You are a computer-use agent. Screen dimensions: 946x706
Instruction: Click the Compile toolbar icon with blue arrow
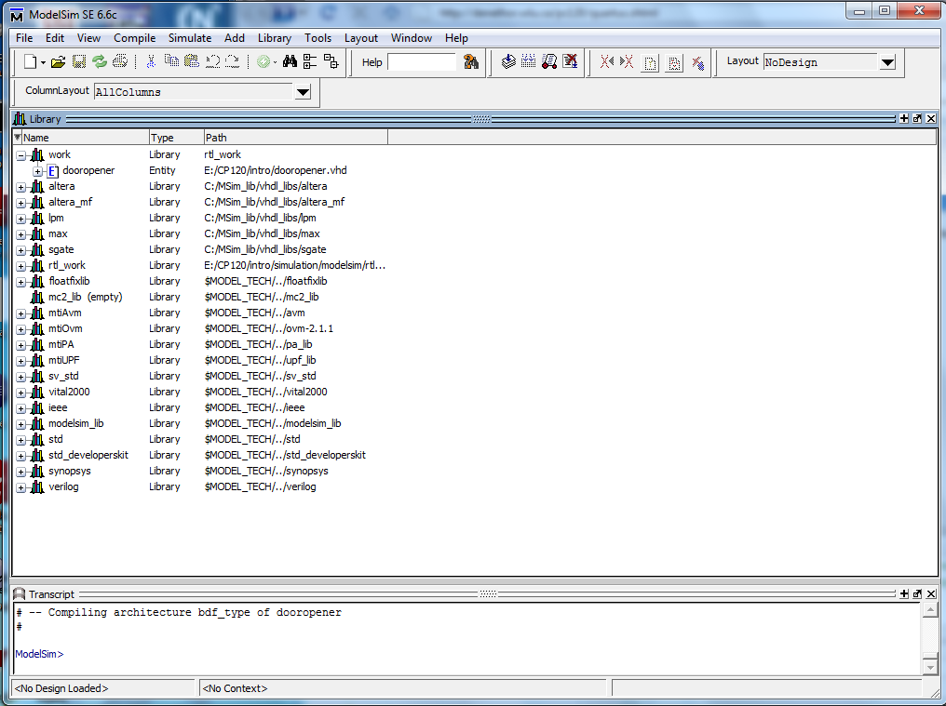coord(508,61)
